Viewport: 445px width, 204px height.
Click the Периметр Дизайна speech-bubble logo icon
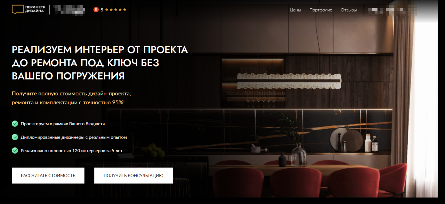[x=17, y=10]
